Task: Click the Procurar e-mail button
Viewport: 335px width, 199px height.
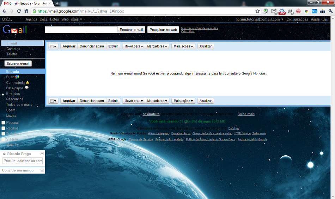Action: tap(131, 30)
